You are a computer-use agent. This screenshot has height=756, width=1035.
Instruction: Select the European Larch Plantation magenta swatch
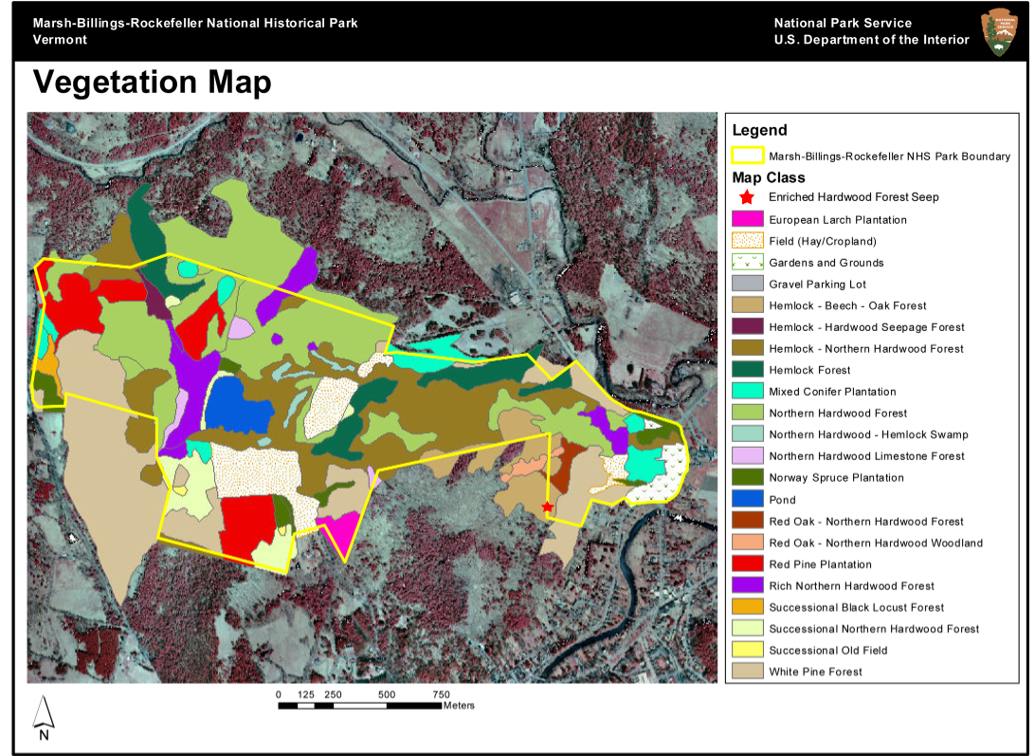(747, 219)
